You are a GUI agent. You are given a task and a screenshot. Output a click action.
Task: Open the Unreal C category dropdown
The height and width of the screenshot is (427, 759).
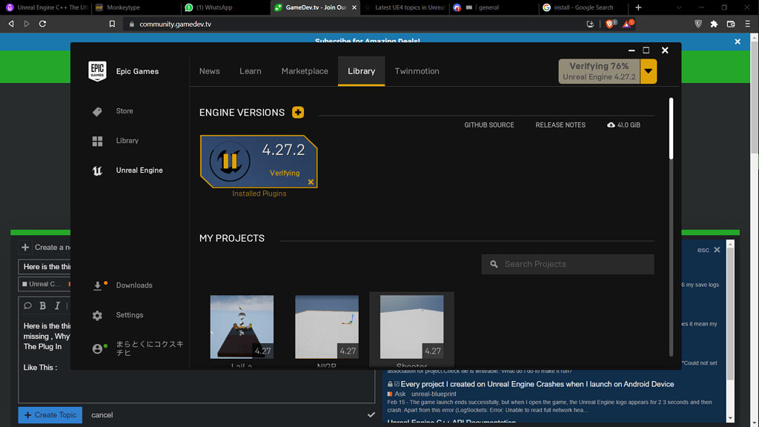(x=42, y=284)
